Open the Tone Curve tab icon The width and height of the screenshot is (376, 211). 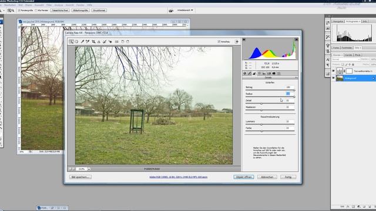click(x=250, y=73)
